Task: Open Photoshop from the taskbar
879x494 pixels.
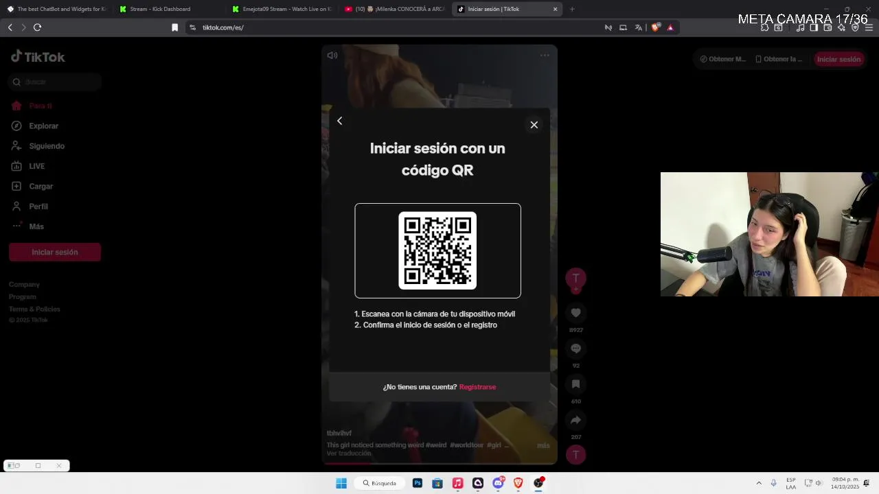Action: (x=417, y=483)
